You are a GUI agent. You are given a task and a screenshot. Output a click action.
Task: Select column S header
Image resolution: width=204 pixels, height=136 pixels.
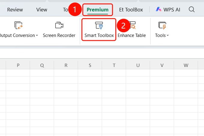click(90, 65)
